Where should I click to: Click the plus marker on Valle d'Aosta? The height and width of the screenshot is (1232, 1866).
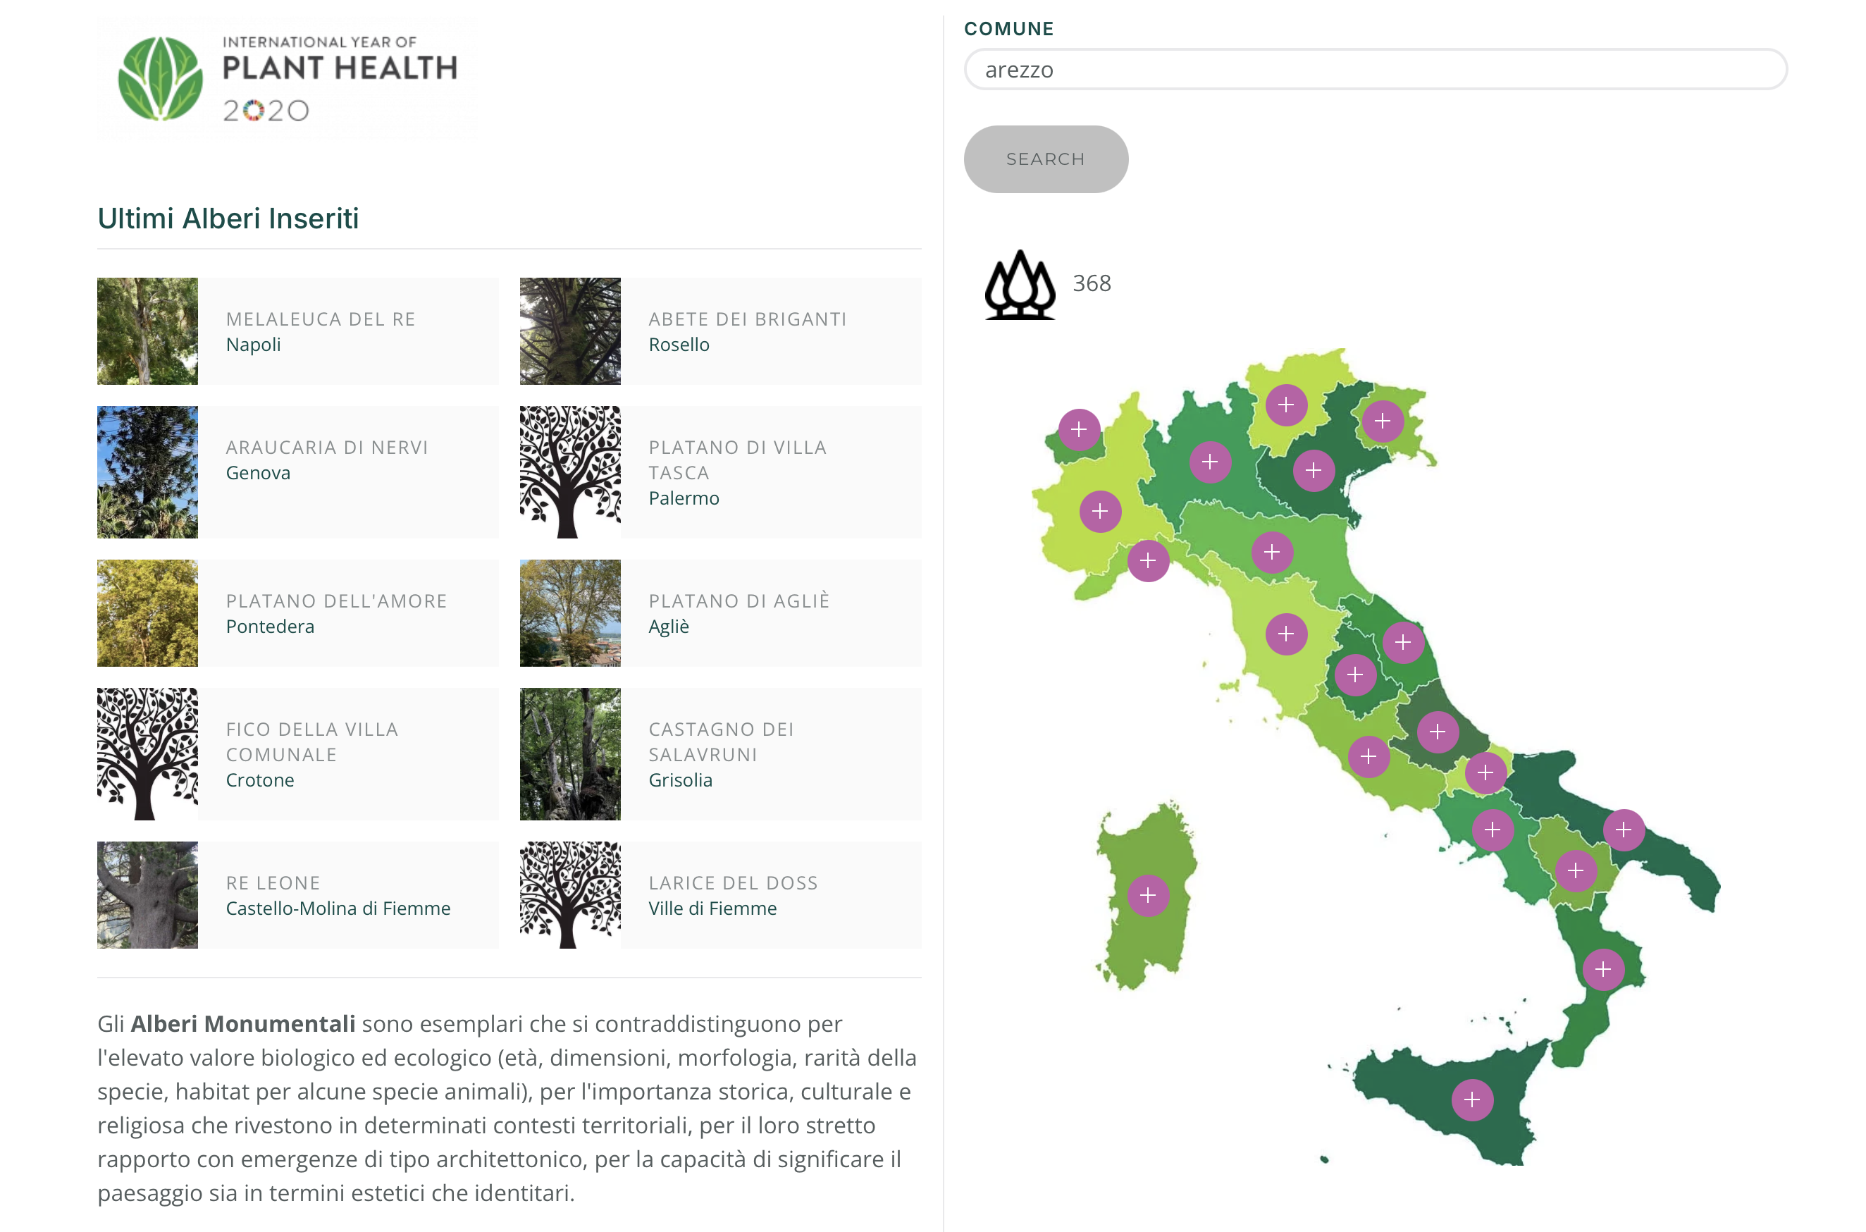point(1079,430)
